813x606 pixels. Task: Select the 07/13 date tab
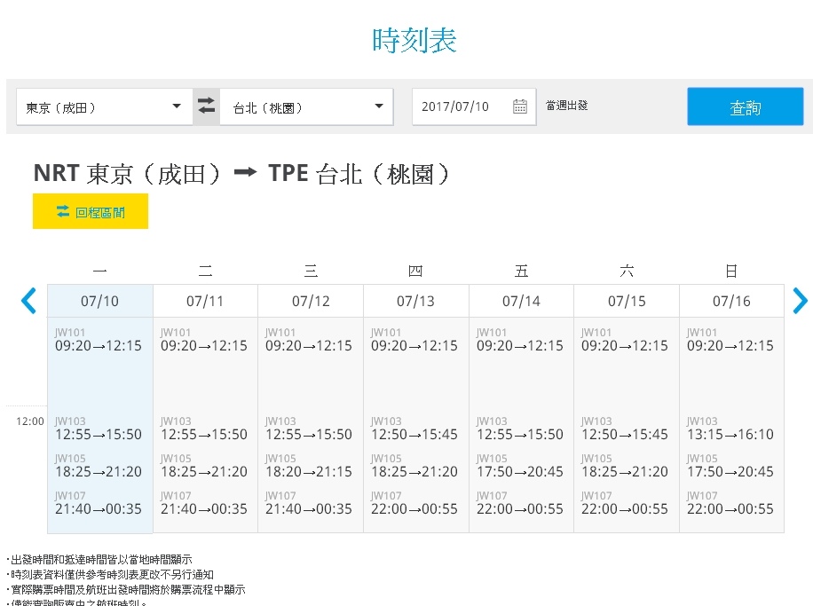pos(416,301)
